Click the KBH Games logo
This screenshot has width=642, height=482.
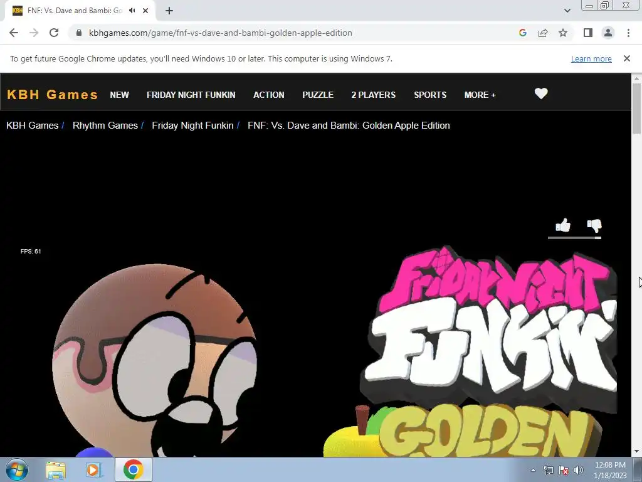pos(53,95)
